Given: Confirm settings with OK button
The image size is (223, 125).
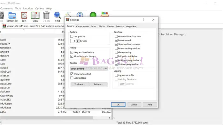Looking at the screenshot, I should (x=118, y=105).
